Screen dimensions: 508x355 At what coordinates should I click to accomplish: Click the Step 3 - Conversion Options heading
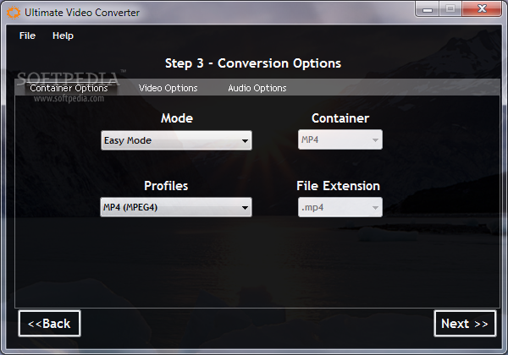[252, 63]
